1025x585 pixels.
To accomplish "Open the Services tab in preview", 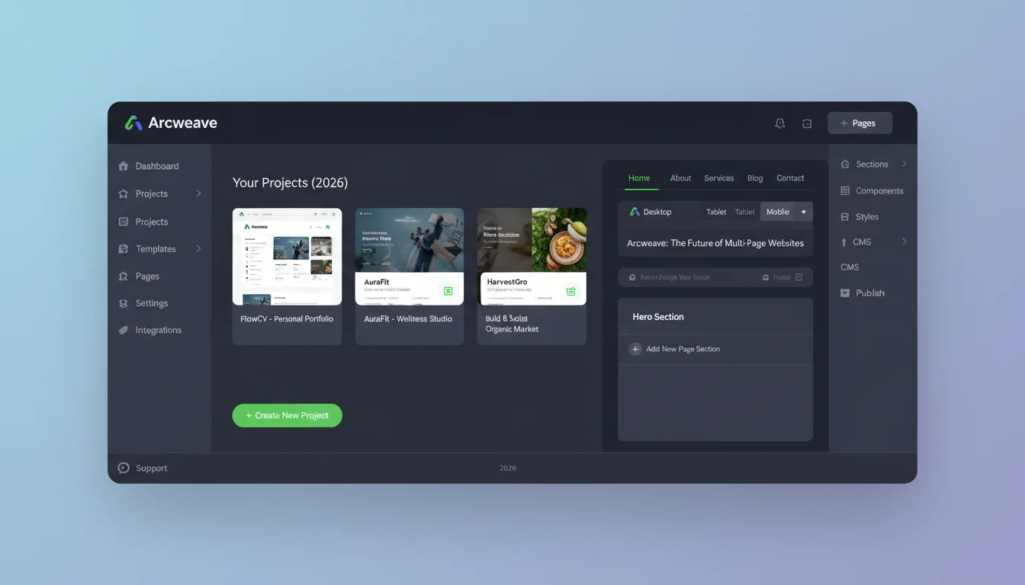I will click(x=718, y=177).
